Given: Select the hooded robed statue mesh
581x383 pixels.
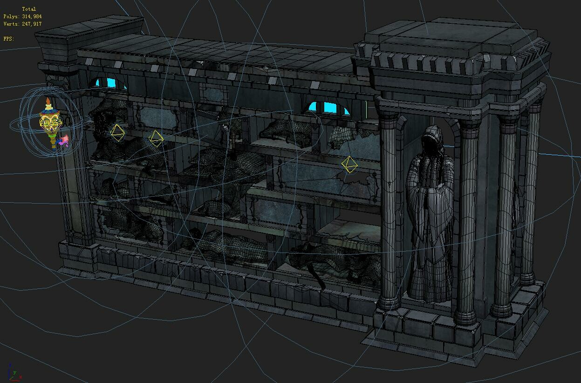Looking at the screenshot, I should point(430,214).
